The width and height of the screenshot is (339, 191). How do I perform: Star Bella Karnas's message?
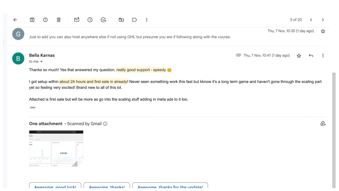299,56
